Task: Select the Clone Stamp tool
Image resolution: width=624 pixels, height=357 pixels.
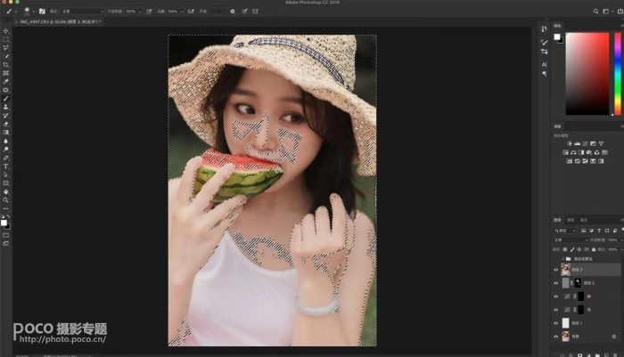Action: coord(5,107)
